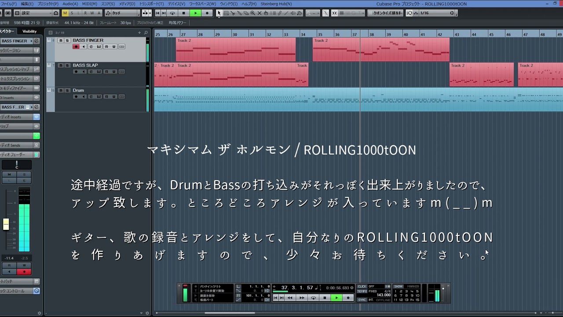Viewport: 563px width, 317px height.
Task: Click Stop in the floating transport panel
Action: tap(325, 298)
